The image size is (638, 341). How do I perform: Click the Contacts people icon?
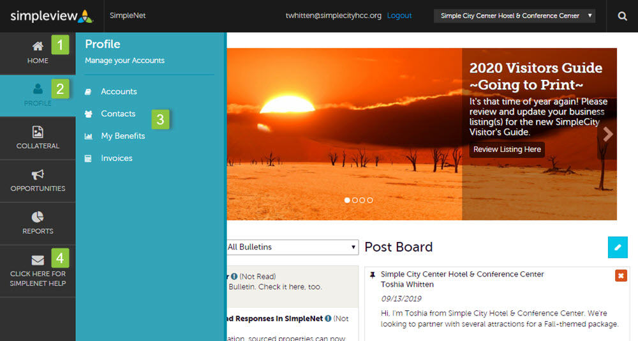click(x=88, y=114)
